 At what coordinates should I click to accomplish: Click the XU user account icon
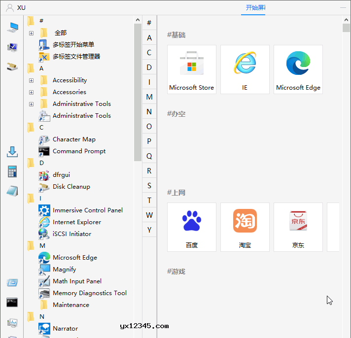coord(10,8)
